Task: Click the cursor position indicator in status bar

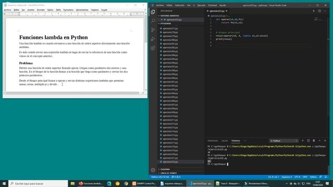Action: click(x=273, y=177)
